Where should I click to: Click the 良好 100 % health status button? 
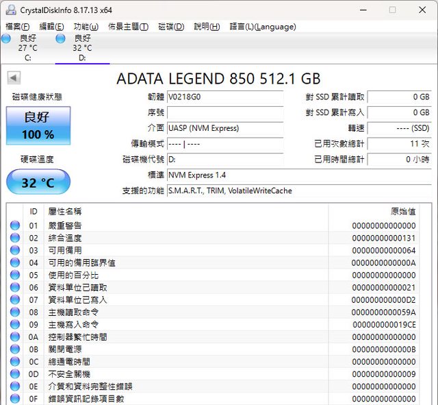coord(38,125)
